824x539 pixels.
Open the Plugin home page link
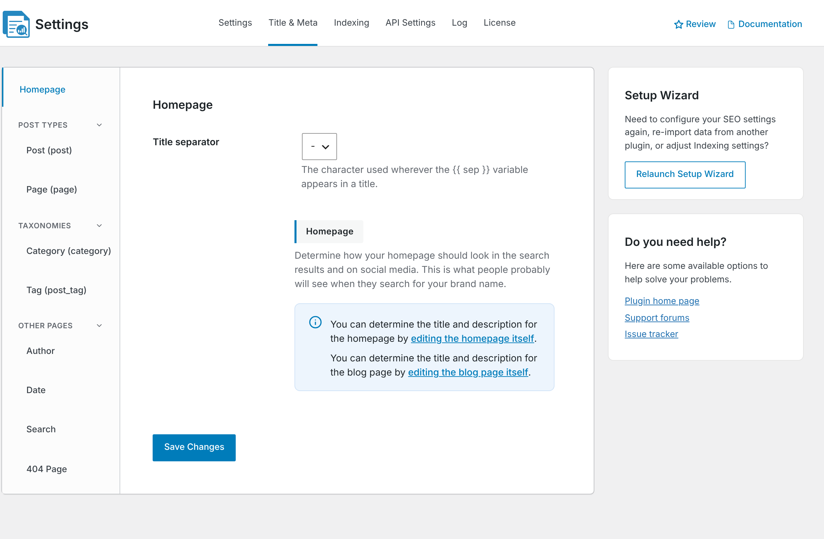click(x=662, y=301)
